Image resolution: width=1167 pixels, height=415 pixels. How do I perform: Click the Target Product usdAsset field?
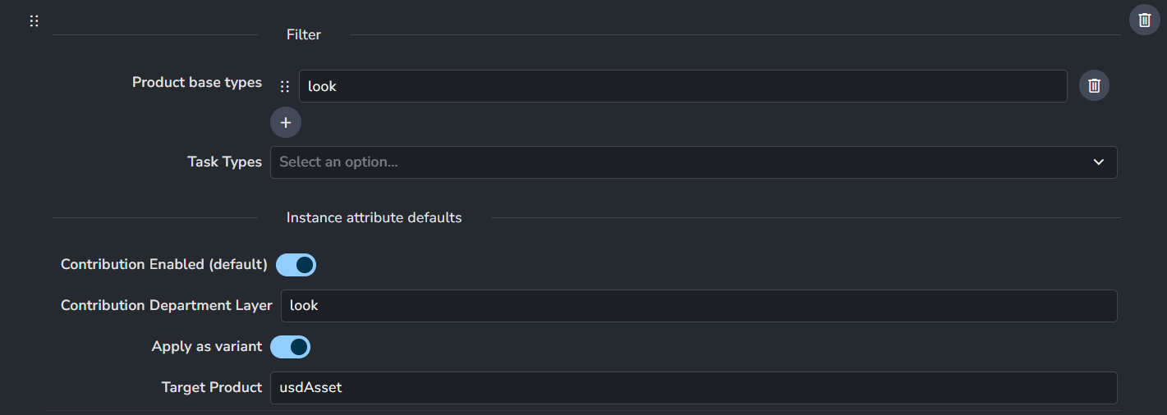tap(693, 388)
